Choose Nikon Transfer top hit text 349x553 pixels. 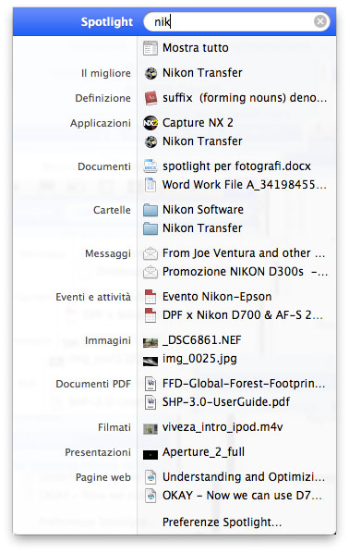click(202, 73)
